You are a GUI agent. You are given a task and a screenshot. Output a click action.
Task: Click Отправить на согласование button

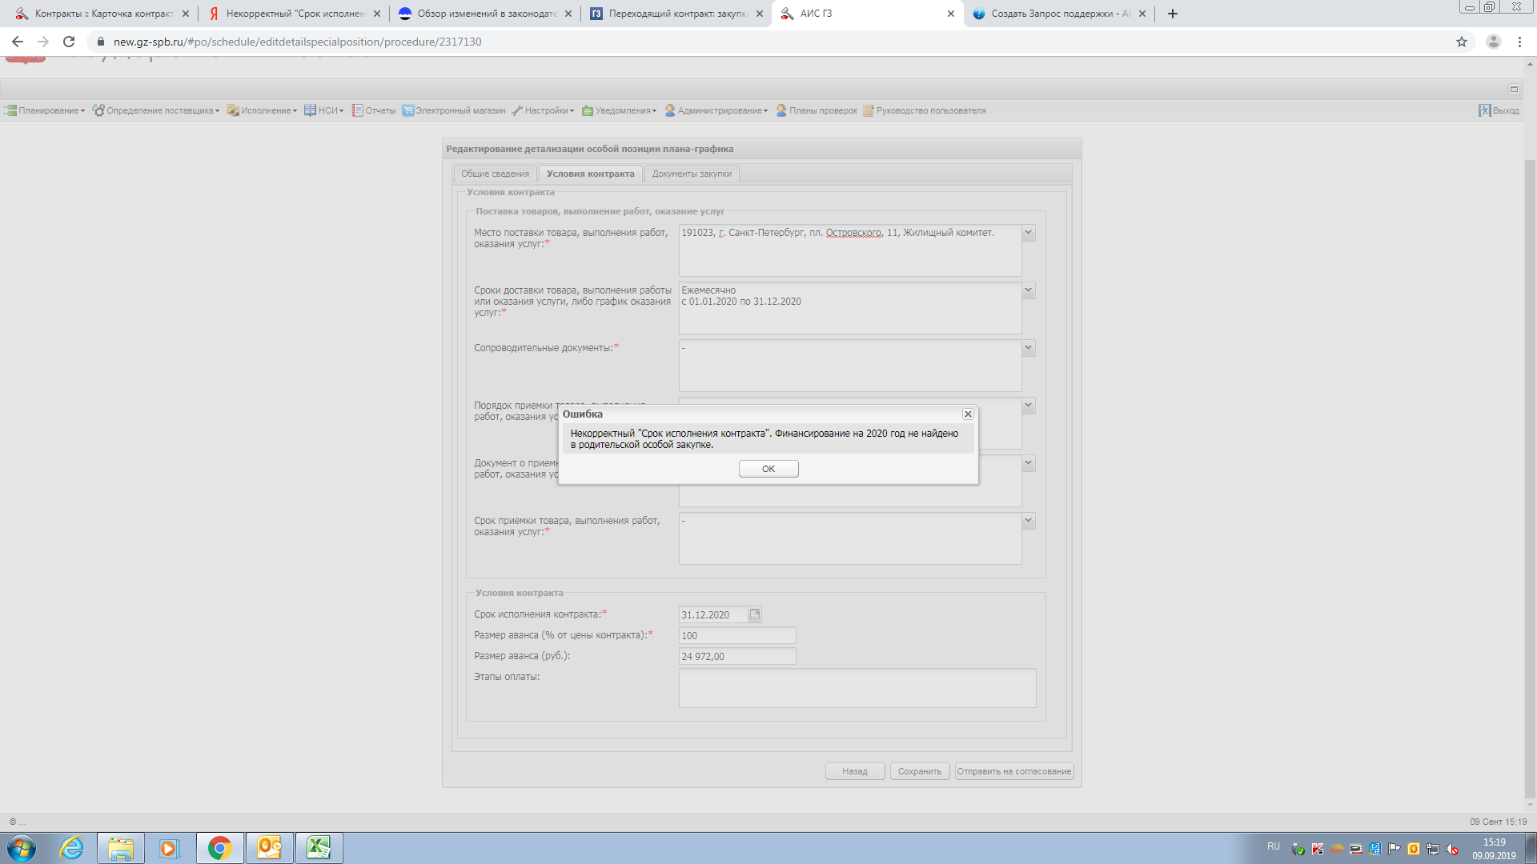[x=1013, y=771]
